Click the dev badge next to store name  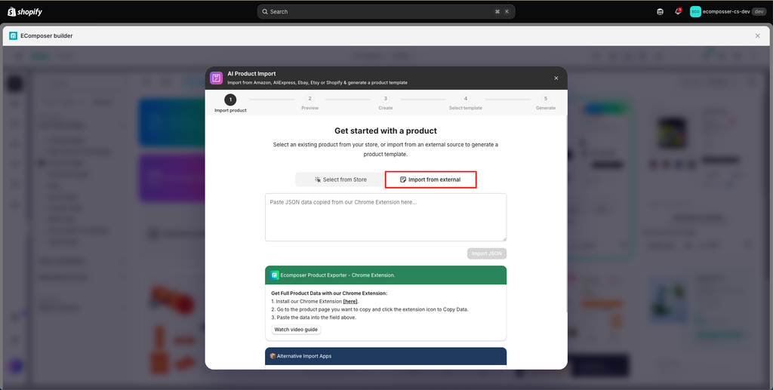pos(759,12)
